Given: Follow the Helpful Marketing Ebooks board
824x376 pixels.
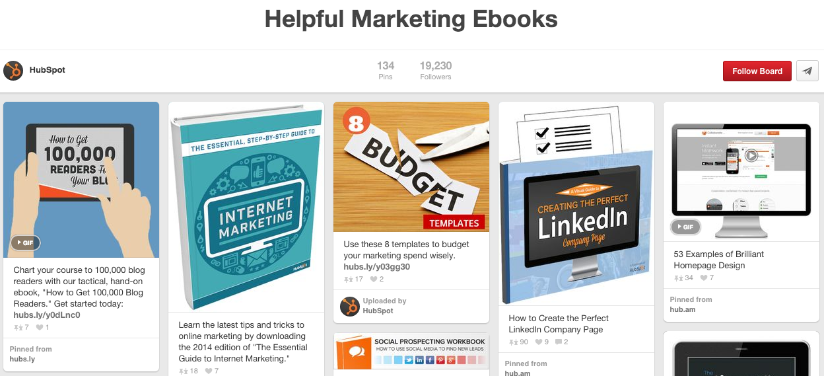Looking at the screenshot, I should click(757, 71).
